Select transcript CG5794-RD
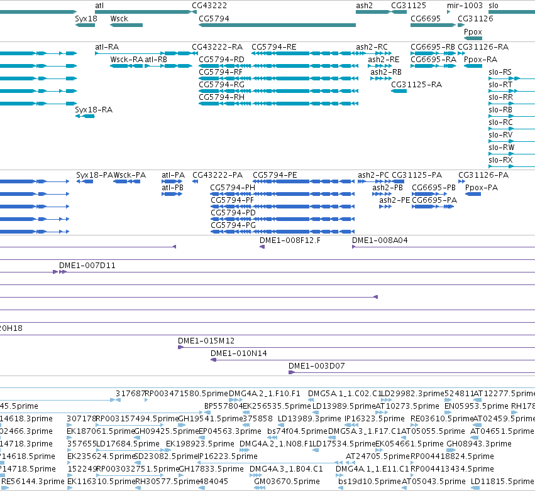Image resolution: width=535 pixels, height=491 pixels. [x=221, y=59]
